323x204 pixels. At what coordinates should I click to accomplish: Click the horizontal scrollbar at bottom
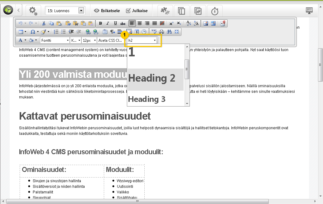tap(137, 201)
